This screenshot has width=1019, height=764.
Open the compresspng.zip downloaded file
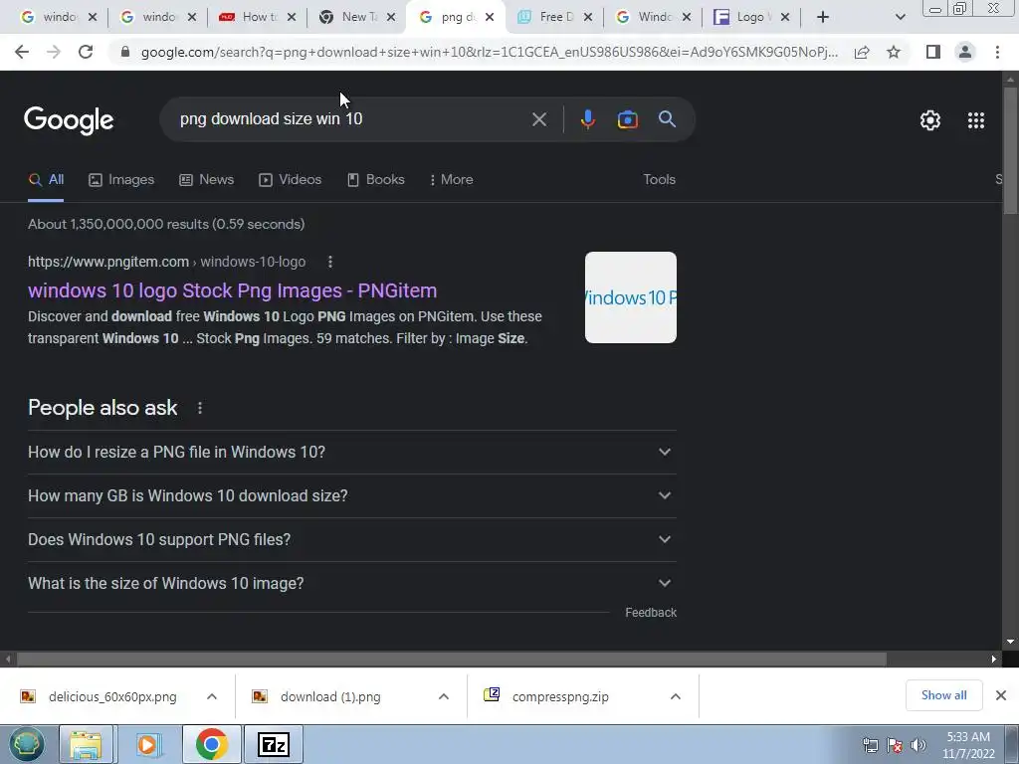[x=560, y=696]
